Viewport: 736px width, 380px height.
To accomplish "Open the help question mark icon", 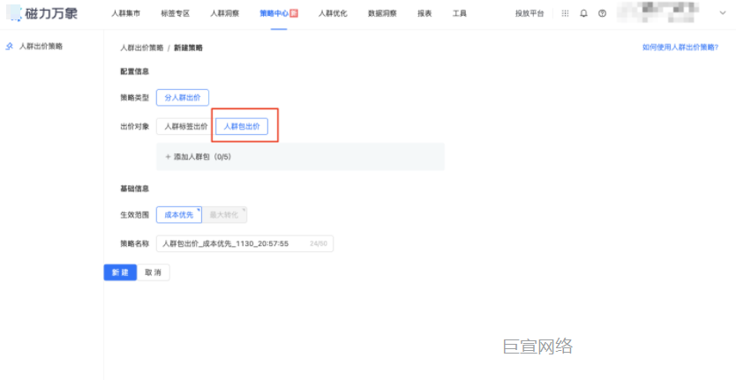I will coord(602,13).
